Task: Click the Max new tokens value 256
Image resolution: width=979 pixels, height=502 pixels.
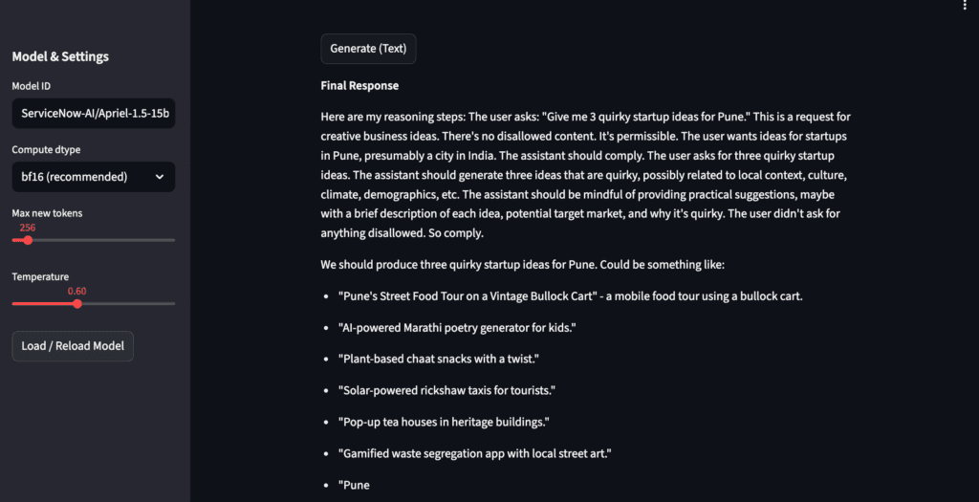Action: tap(28, 228)
